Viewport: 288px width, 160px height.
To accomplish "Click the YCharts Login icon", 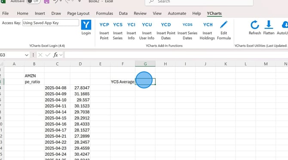I will click(86, 25).
